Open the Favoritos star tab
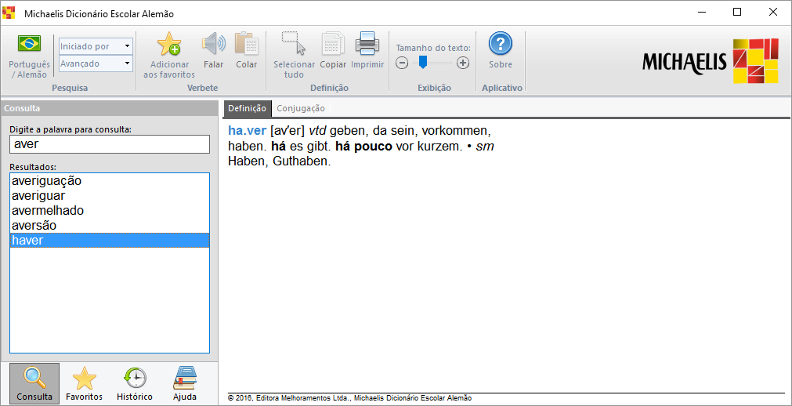 [85, 384]
